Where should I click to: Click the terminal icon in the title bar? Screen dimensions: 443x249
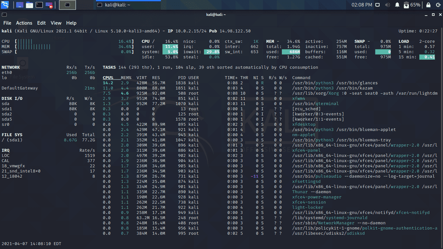[x=4, y=15]
